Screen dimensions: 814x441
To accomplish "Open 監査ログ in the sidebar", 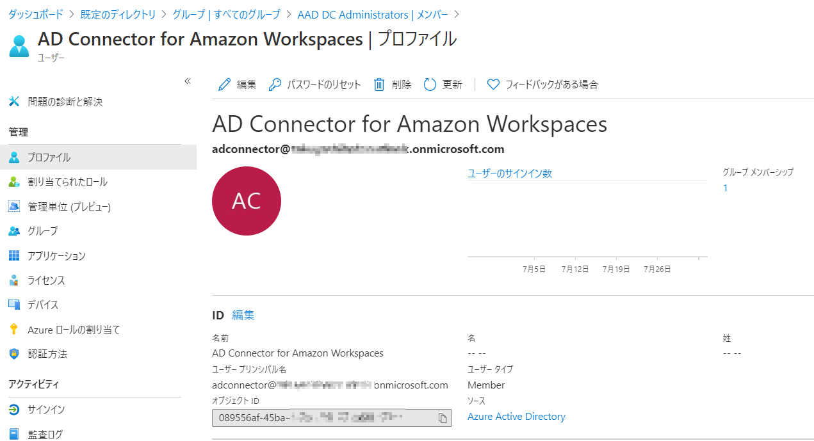I will (x=47, y=434).
